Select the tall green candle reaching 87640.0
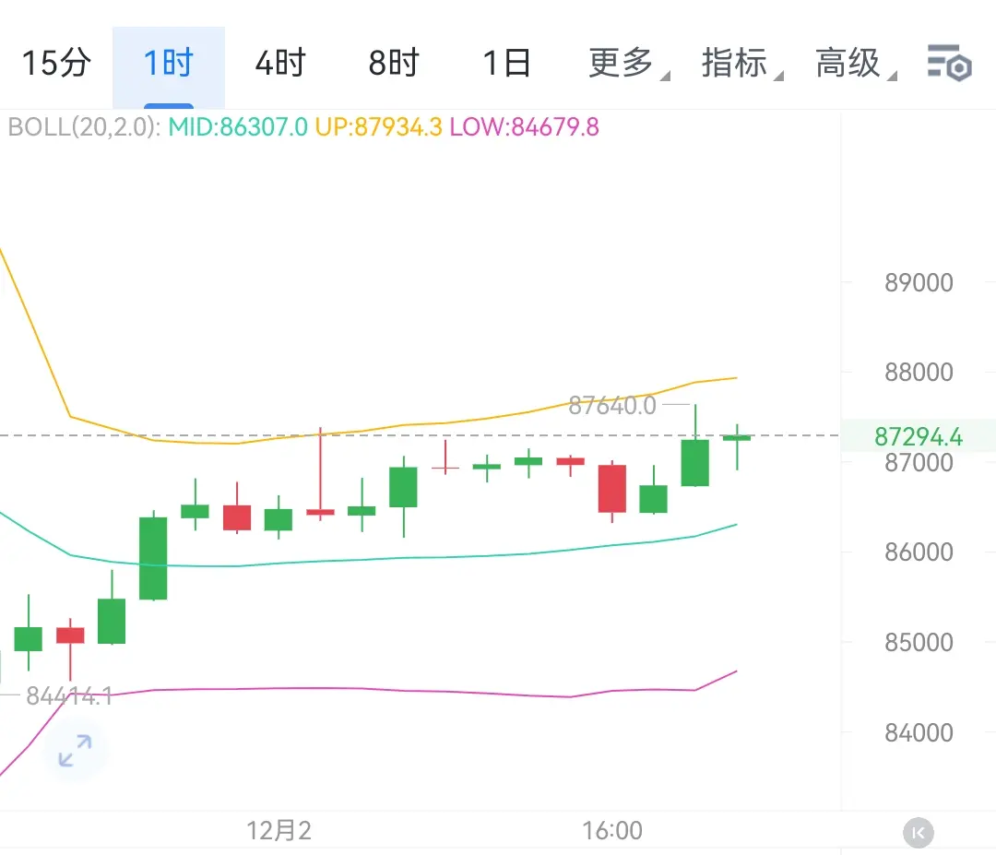 (695, 462)
